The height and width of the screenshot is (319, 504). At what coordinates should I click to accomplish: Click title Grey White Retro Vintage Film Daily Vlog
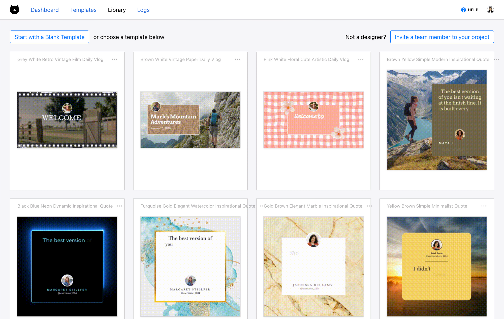(60, 59)
